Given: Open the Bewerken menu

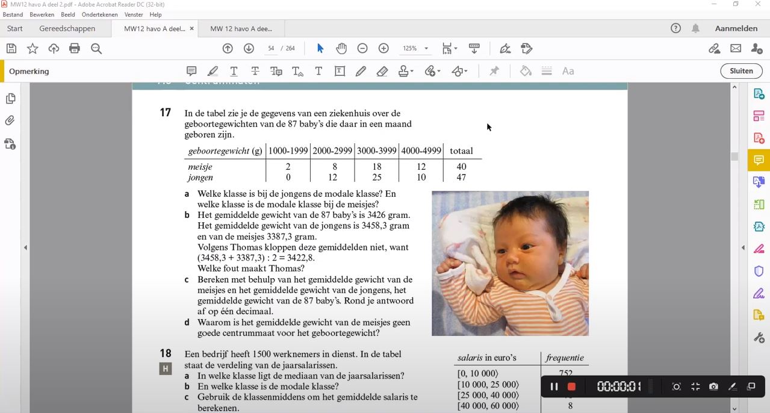Looking at the screenshot, I should (42, 14).
